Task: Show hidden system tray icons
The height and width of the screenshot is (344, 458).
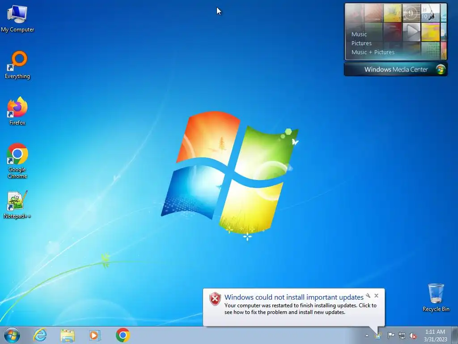Action: click(x=367, y=336)
